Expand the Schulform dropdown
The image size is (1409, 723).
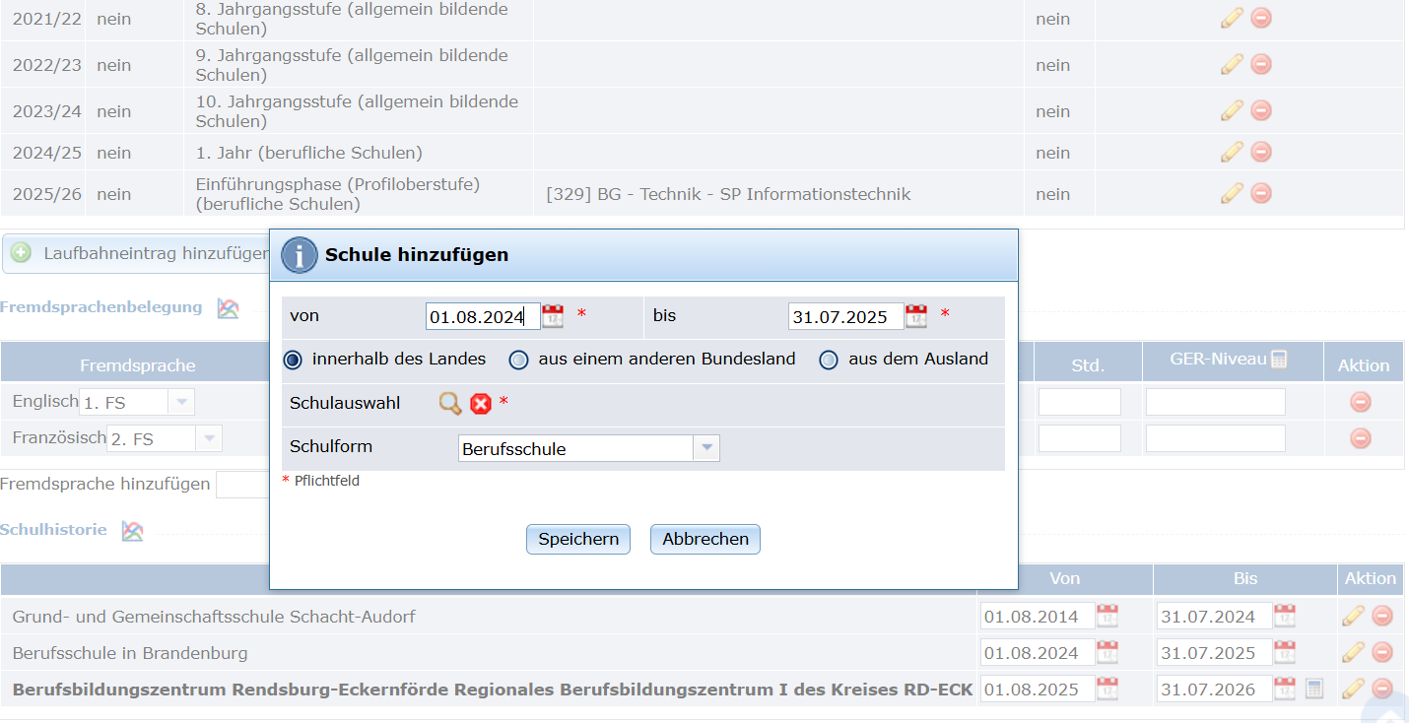coord(705,448)
